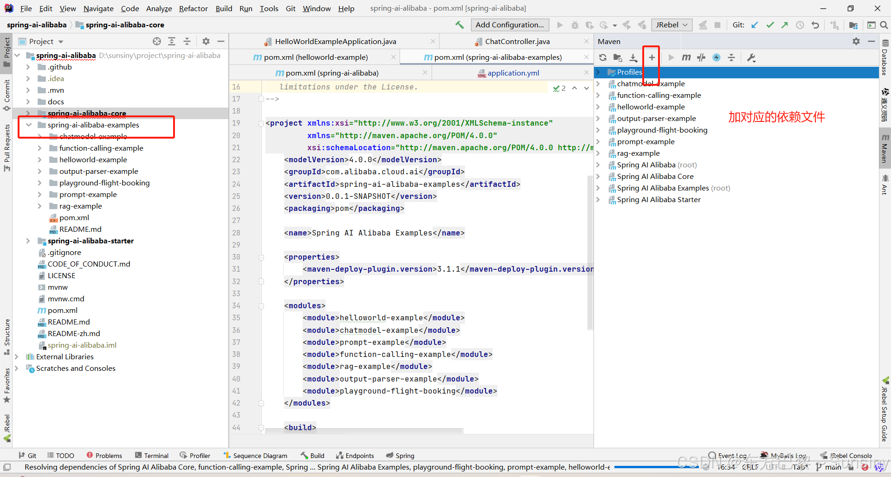The image size is (891, 477).
Task: Expand rag-example in Maven panel
Action: 598,153
